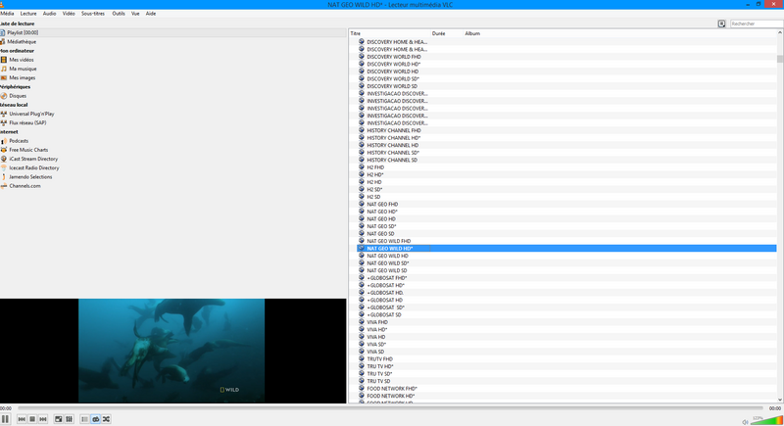
Task: Open Icecast Radio Directory
Action: [x=34, y=167]
